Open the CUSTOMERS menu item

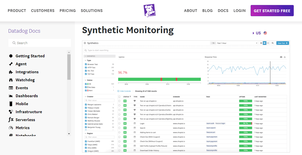click(x=43, y=11)
